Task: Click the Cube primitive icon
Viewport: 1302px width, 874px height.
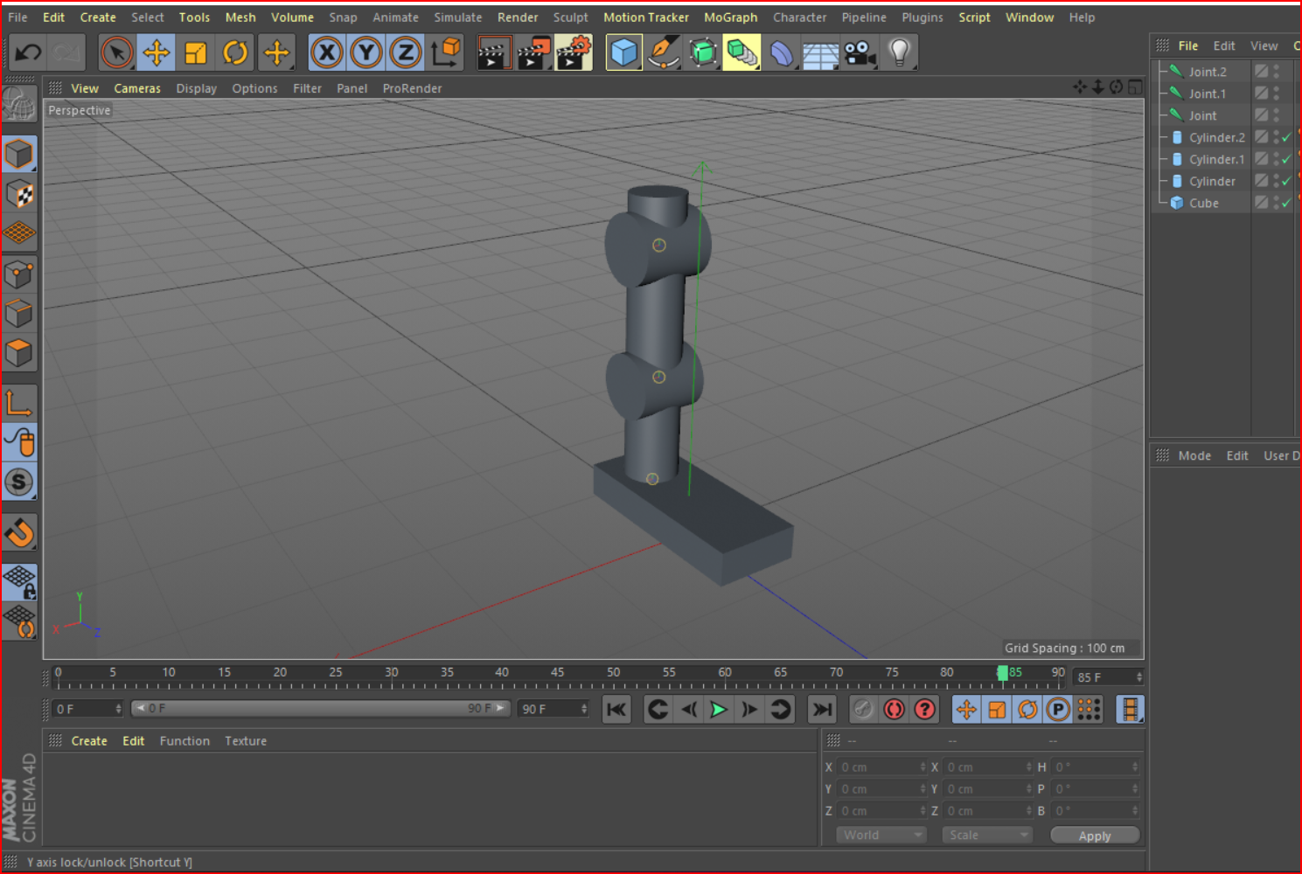Action: [x=623, y=52]
